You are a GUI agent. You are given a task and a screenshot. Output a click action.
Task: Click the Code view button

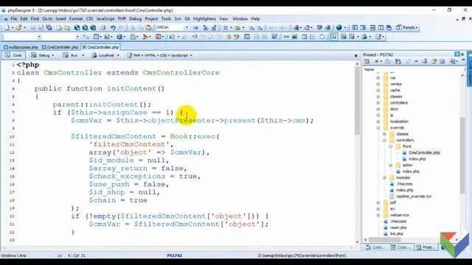click(x=14, y=55)
